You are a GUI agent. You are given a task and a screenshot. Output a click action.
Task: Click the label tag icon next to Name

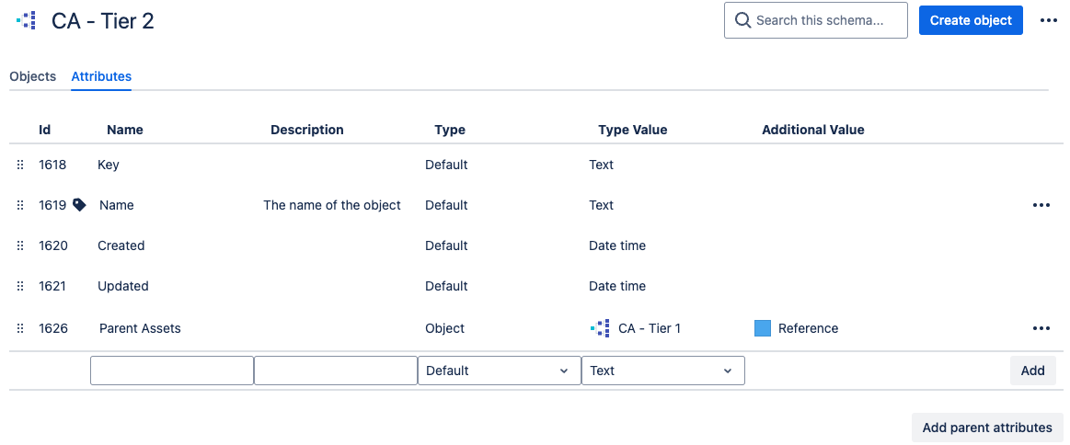79,205
